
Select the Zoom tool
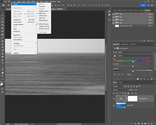[x=2, y=76]
